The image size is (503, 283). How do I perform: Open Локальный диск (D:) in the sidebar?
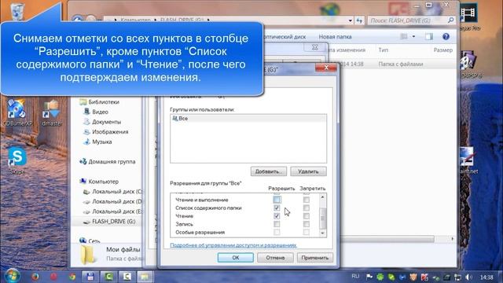(112, 201)
